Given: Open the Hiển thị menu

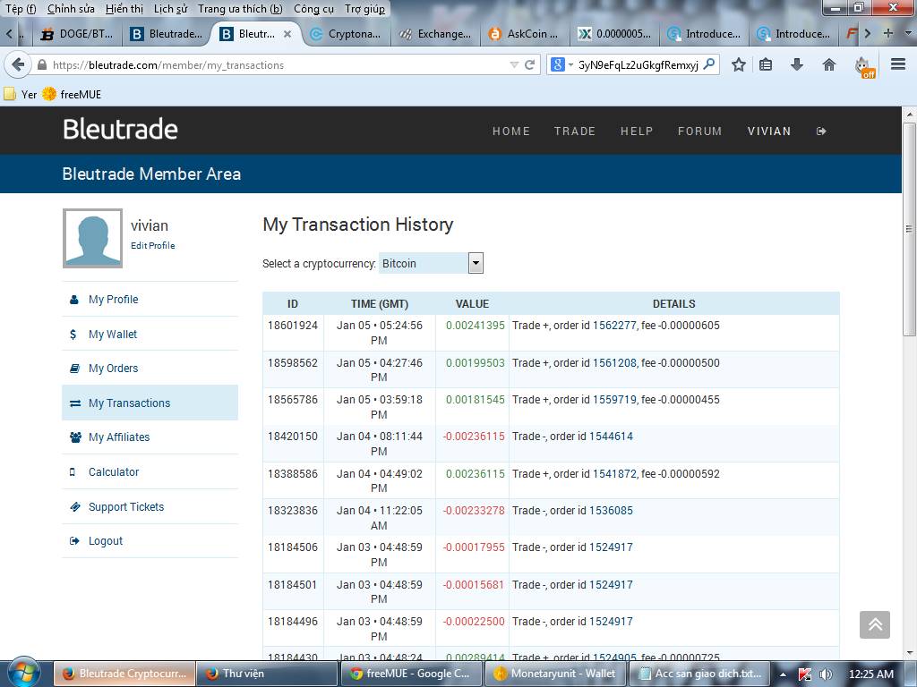Looking at the screenshot, I should pyautogui.click(x=124, y=9).
